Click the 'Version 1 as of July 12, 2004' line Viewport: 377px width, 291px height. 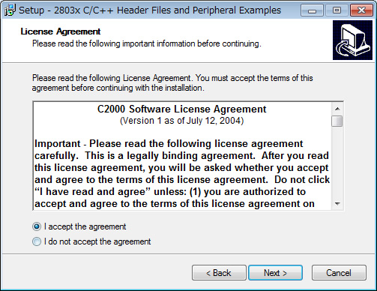[x=182, y=121]
